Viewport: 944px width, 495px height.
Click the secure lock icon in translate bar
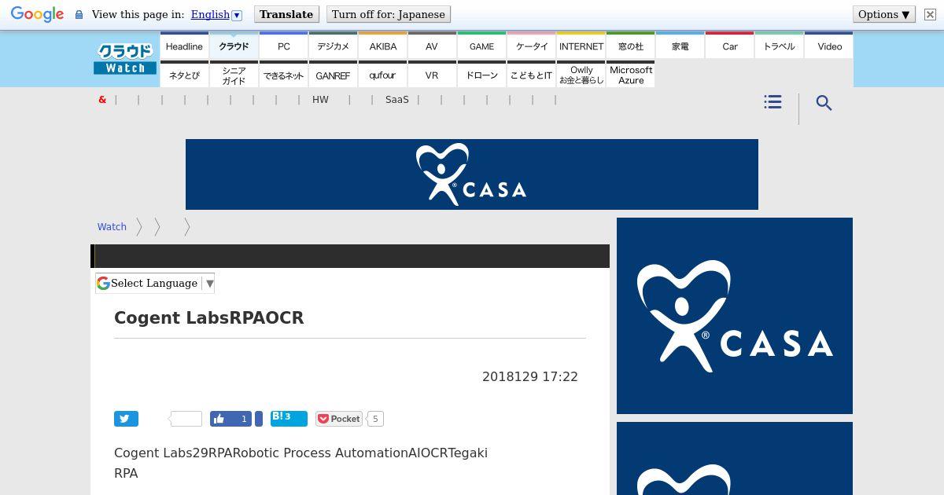coord(79,15)
